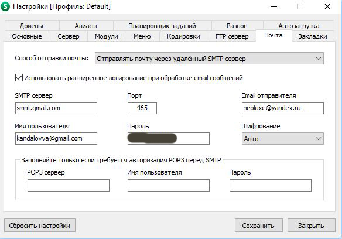Expand the Шифрование encryption dropdown

pyautogui.click(x=283, y=139)
